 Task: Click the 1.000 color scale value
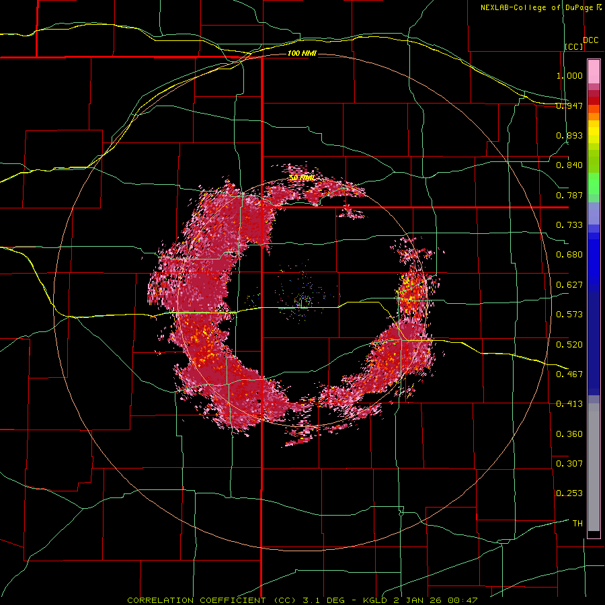(569, 75)
